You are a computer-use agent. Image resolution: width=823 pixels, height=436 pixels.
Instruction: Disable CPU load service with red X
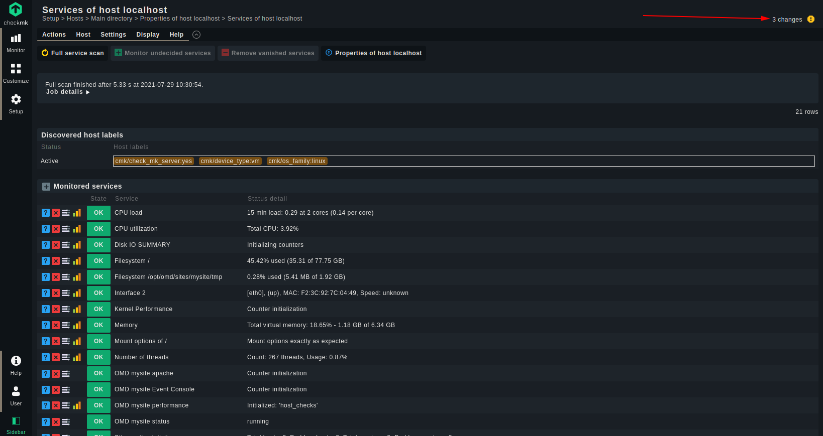coord(56,213)
